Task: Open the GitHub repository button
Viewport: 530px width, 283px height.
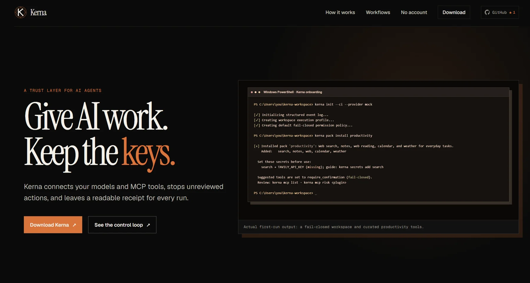Action: pos(500,12)
